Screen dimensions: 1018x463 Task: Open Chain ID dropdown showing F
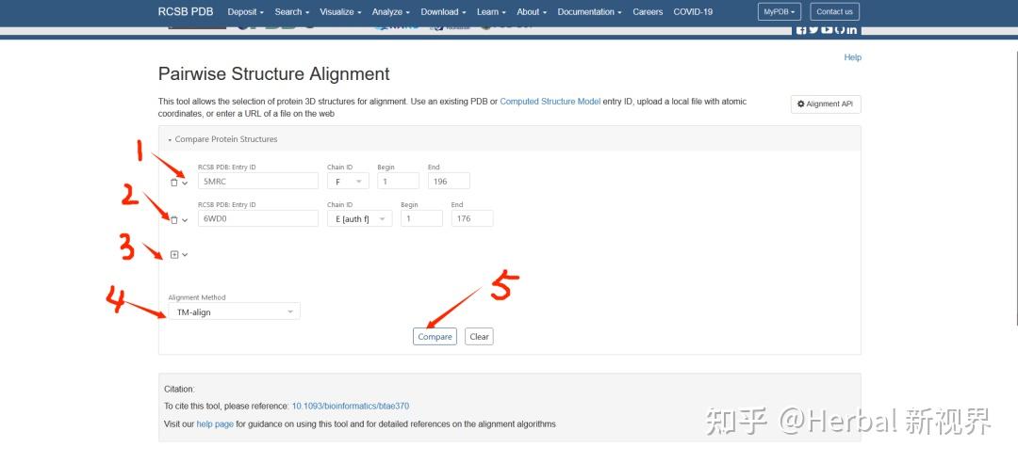pos(348,182)
